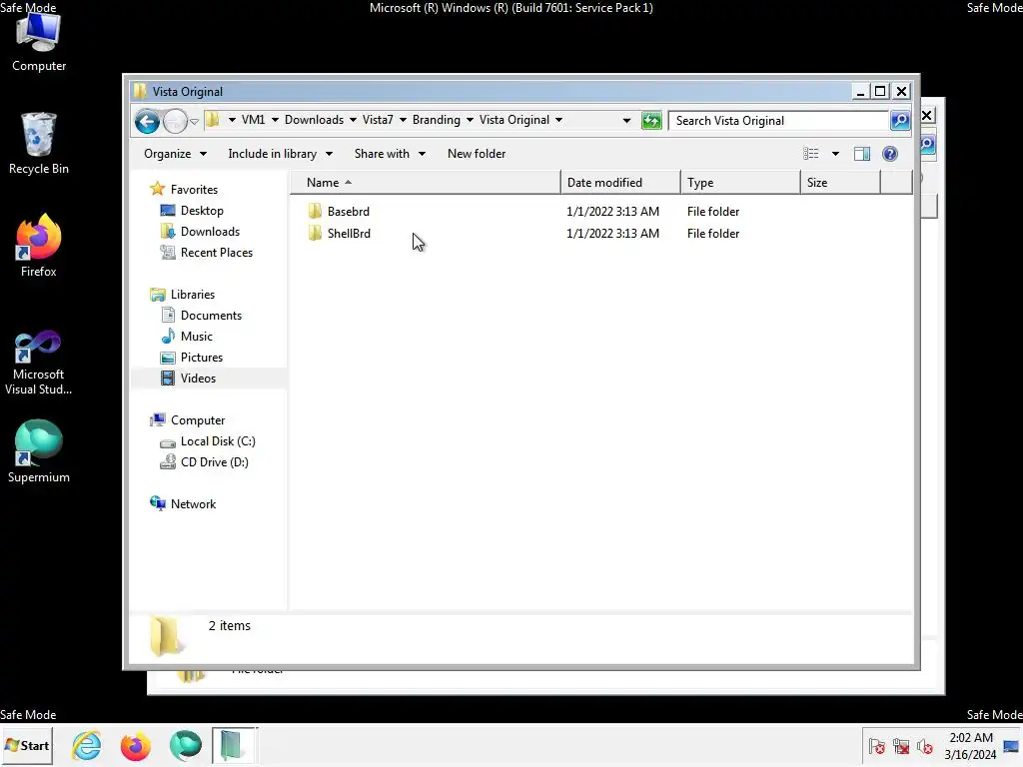Open the Pictures library
The image size is (1023, 767).
tap(202, 358)
